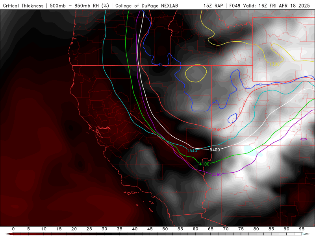The height and width of the screenshot is (236, 315).
Task: Click the white "5400" contour label
Action: 215,150
